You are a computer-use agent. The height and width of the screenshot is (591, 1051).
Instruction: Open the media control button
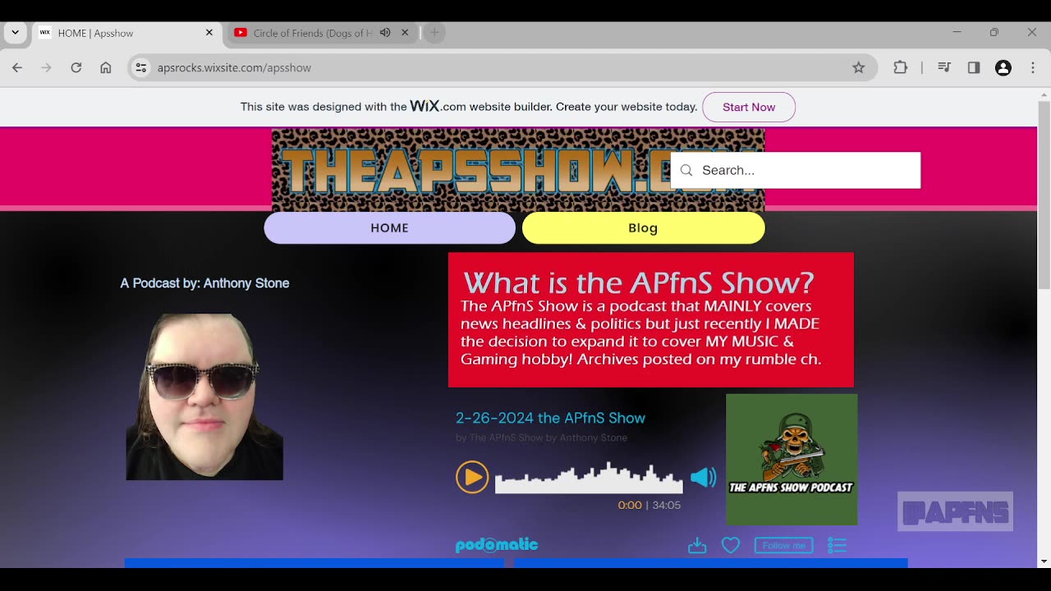pyautogui.click(x=944, y=67)
